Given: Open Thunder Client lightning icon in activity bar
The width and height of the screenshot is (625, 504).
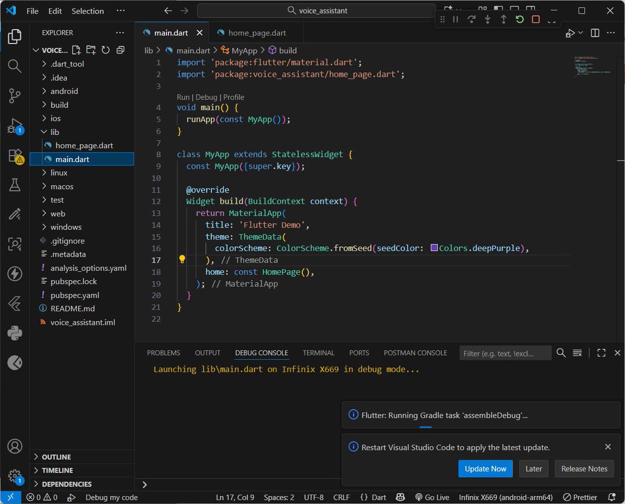Looking at the screenshot, I should point(15,274).
